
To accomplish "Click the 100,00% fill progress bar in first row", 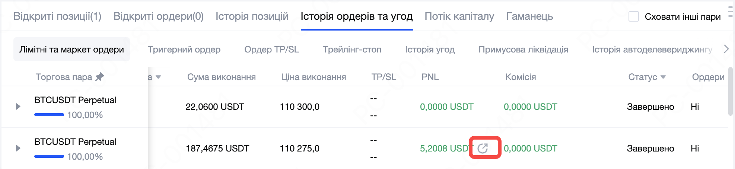I will point(49,115).
